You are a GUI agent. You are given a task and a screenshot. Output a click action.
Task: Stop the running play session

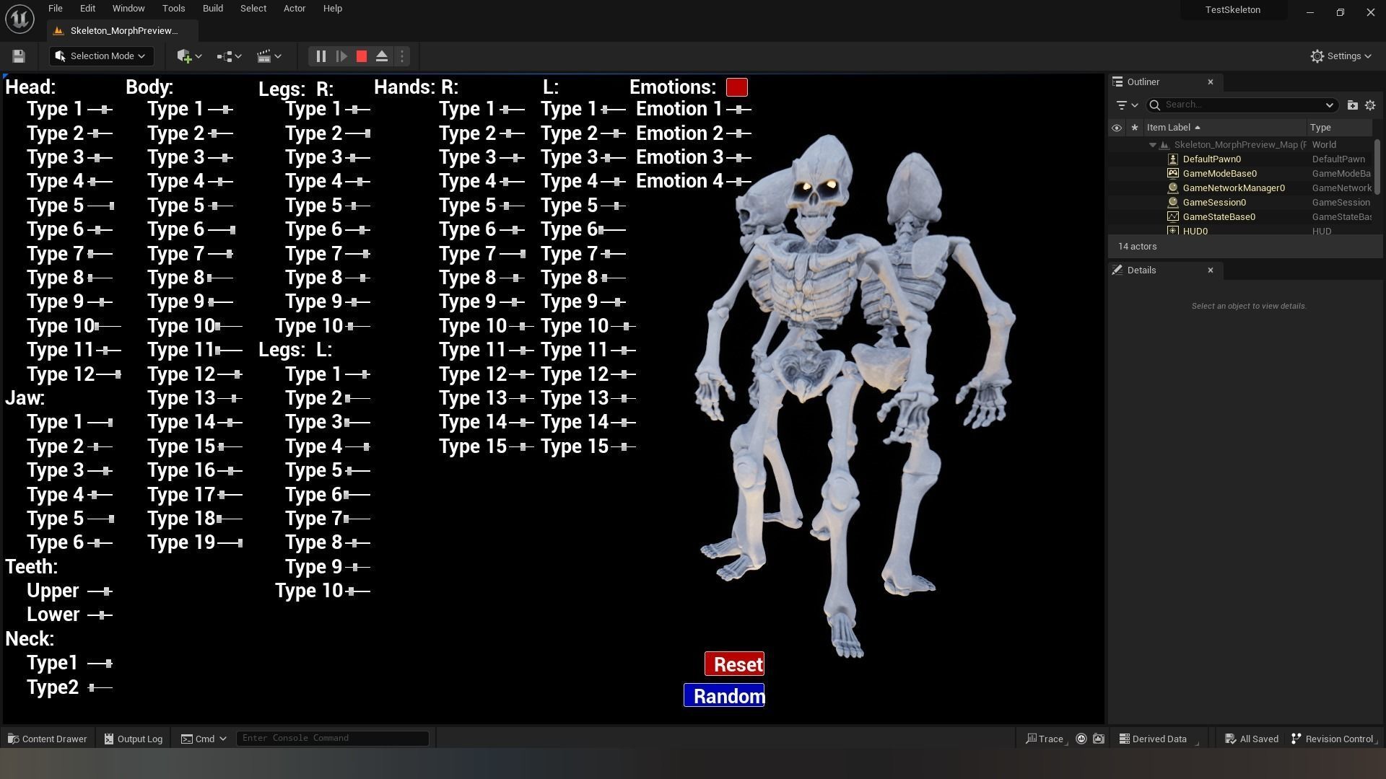pos(362,56)
